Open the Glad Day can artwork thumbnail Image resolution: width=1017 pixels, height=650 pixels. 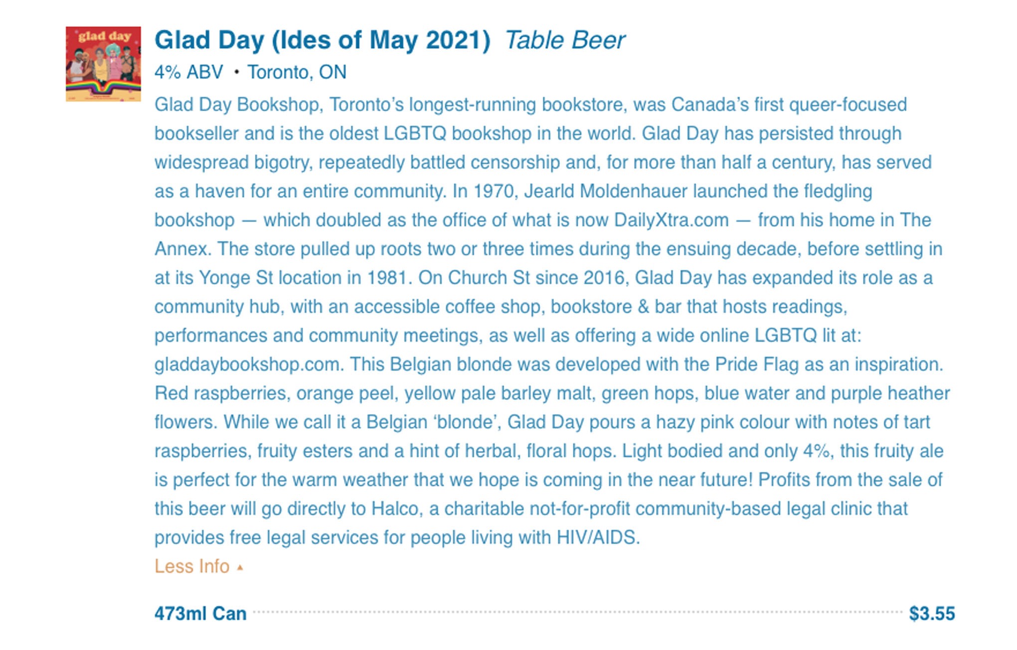point(103,64)
